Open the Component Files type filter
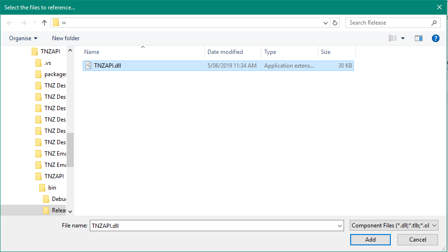448x252 pixels. 394,226
